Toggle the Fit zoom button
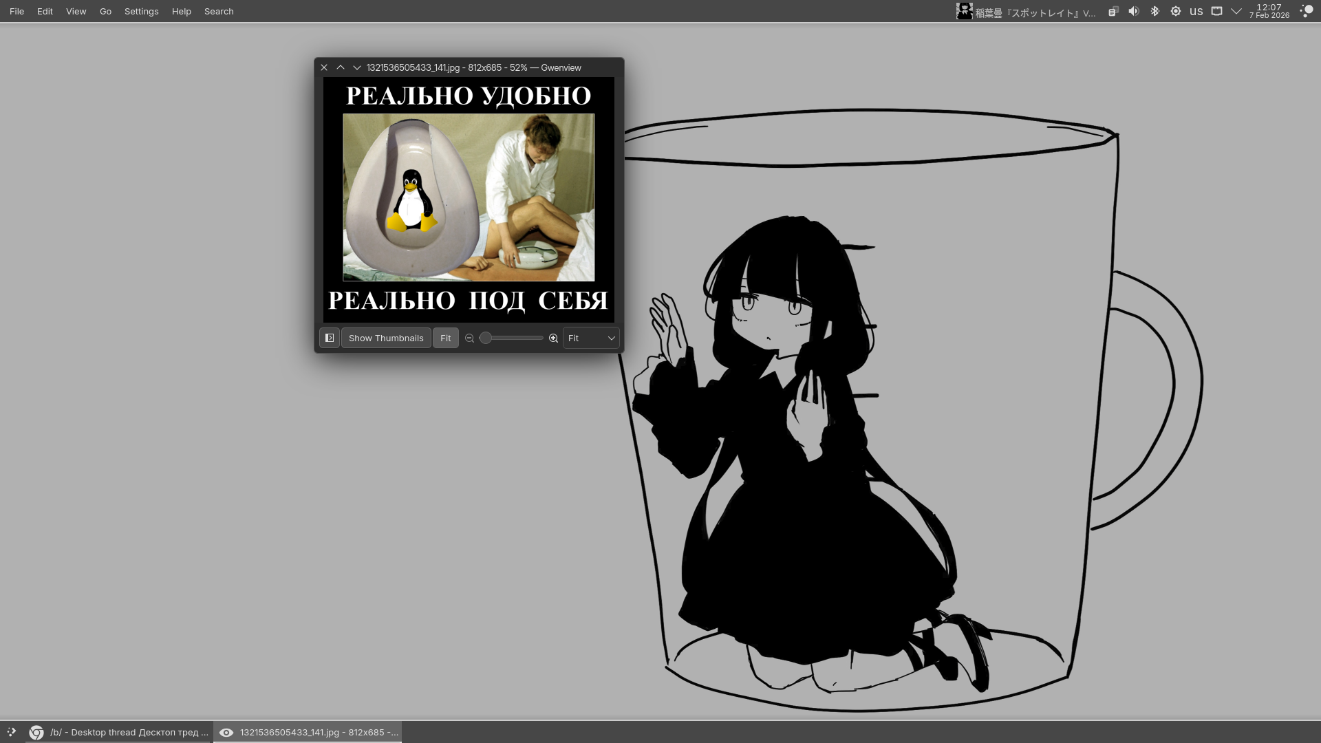The image size is (1321, 743). coord(445,338)
